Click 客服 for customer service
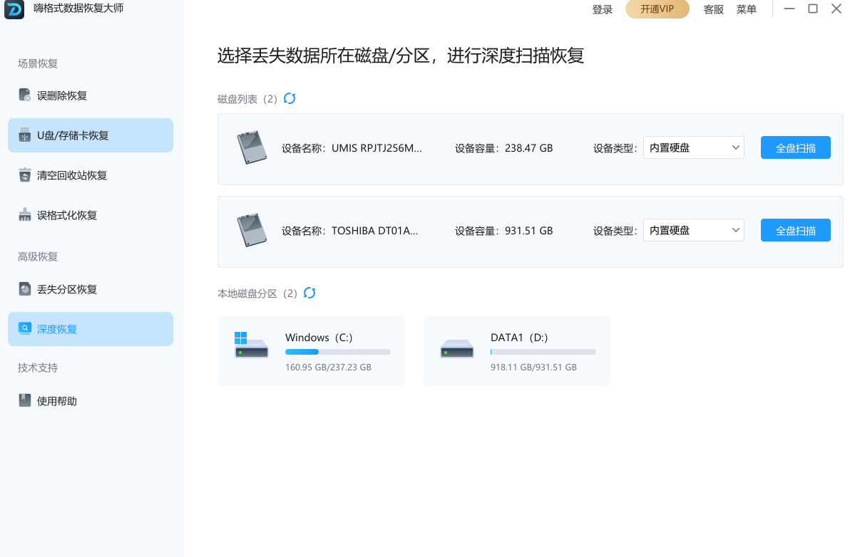The width and height of the screenshot is (855, 557). coord(712,9)
